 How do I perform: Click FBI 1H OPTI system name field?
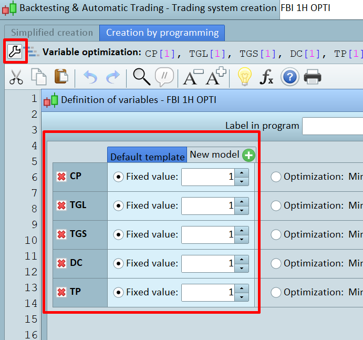coord(321,8)
